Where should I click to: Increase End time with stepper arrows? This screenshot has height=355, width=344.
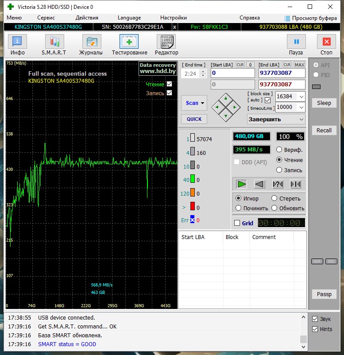tap(203, 72)
